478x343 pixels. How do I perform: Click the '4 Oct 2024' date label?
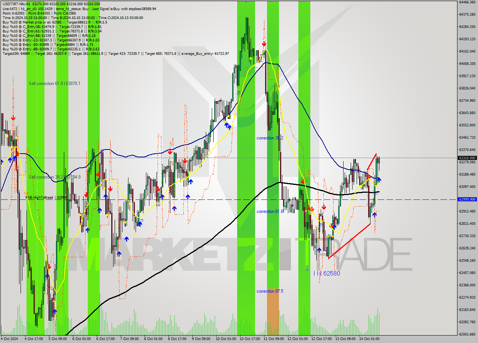click(x=9, y=339)
